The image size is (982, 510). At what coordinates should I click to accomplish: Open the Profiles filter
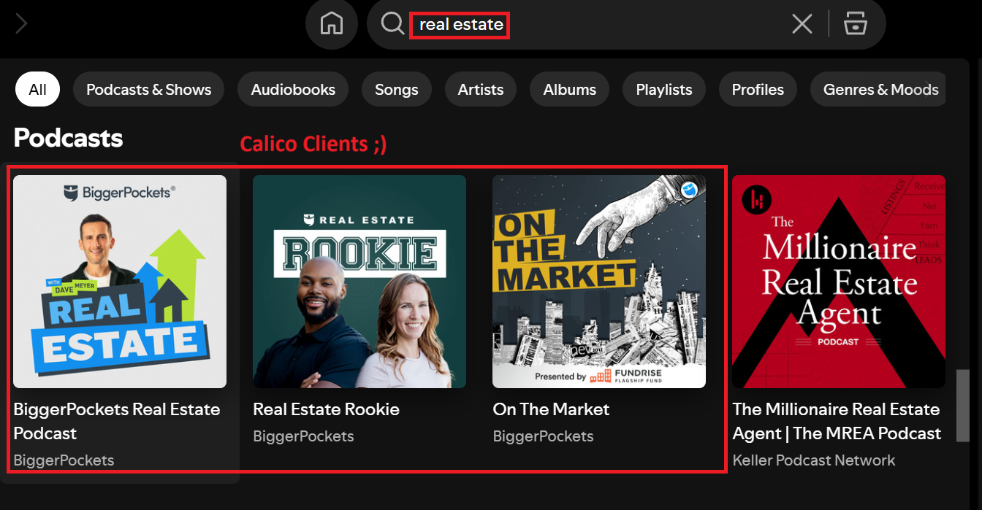point(758,90)
